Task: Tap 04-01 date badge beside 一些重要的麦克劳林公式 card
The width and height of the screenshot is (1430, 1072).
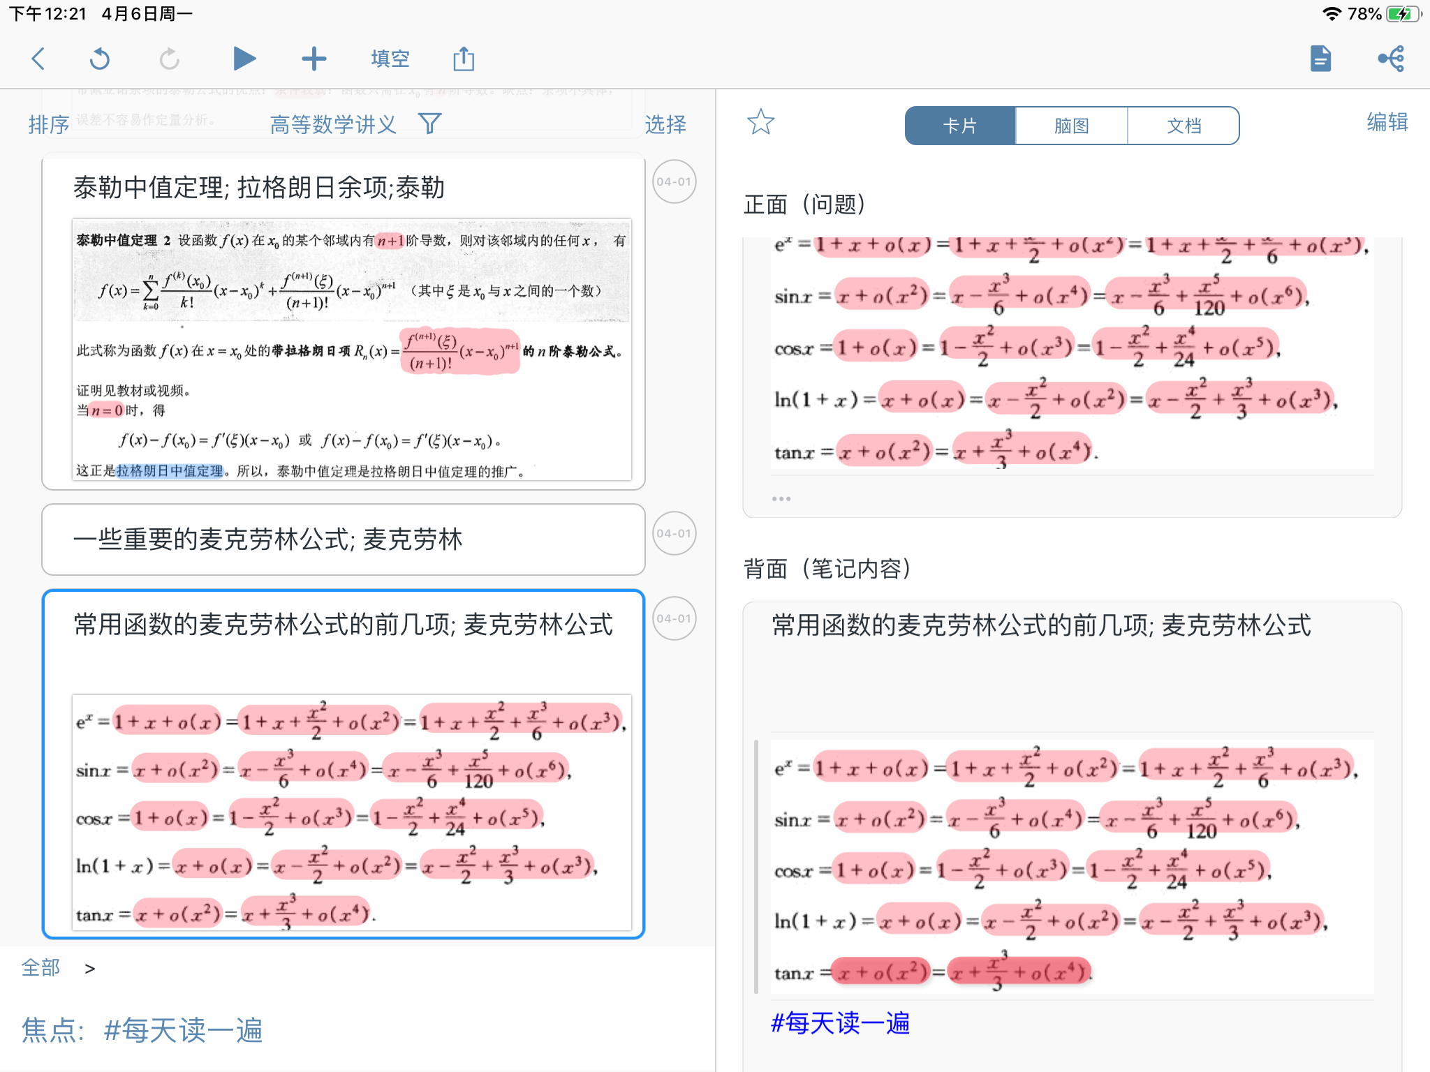Action: 674,533
